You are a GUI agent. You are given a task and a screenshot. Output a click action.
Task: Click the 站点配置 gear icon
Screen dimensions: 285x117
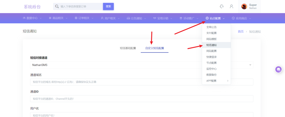point(207,18)
